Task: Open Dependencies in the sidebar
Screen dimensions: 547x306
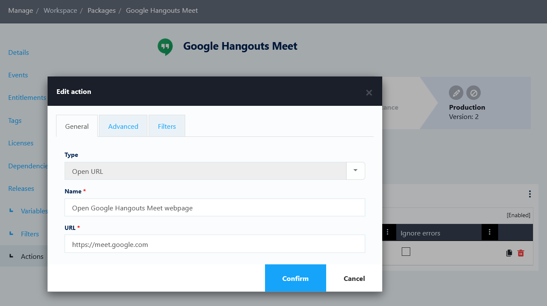Action: (28, 166)
